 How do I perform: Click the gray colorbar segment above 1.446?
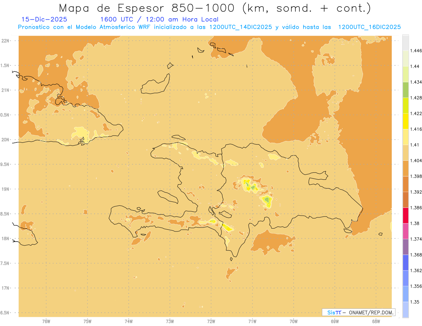click(405, 43)
